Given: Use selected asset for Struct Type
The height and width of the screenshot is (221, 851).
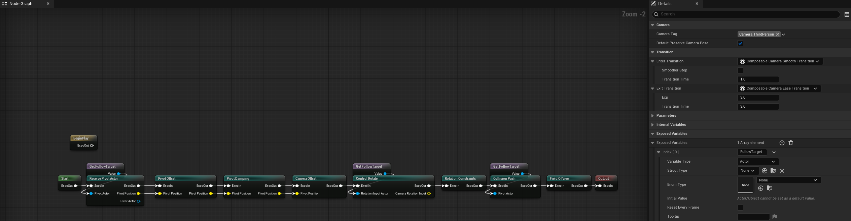Looking at the screenshot, I should (x=764, y=171).
